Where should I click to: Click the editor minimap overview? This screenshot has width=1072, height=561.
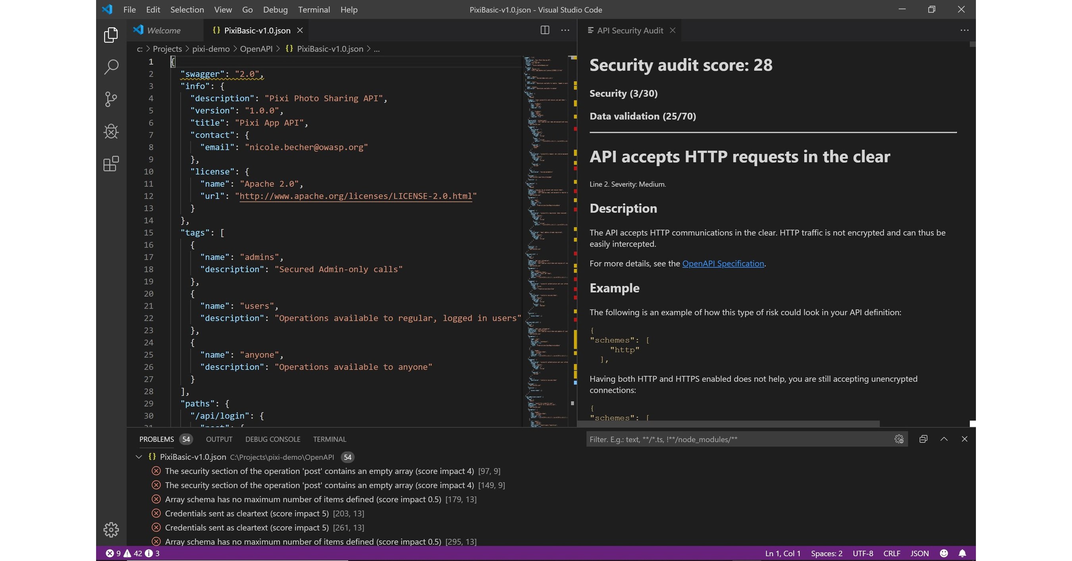click(x=546, y=241)
